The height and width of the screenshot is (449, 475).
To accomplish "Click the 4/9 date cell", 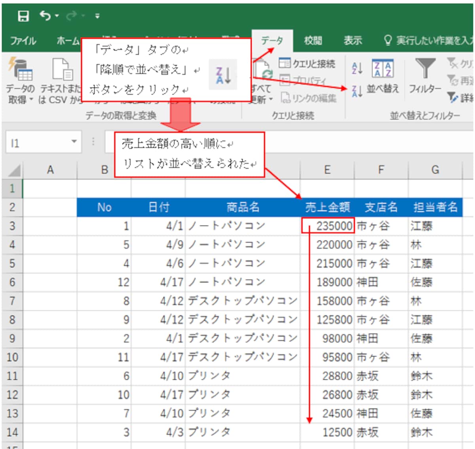I will click(158, 244).
